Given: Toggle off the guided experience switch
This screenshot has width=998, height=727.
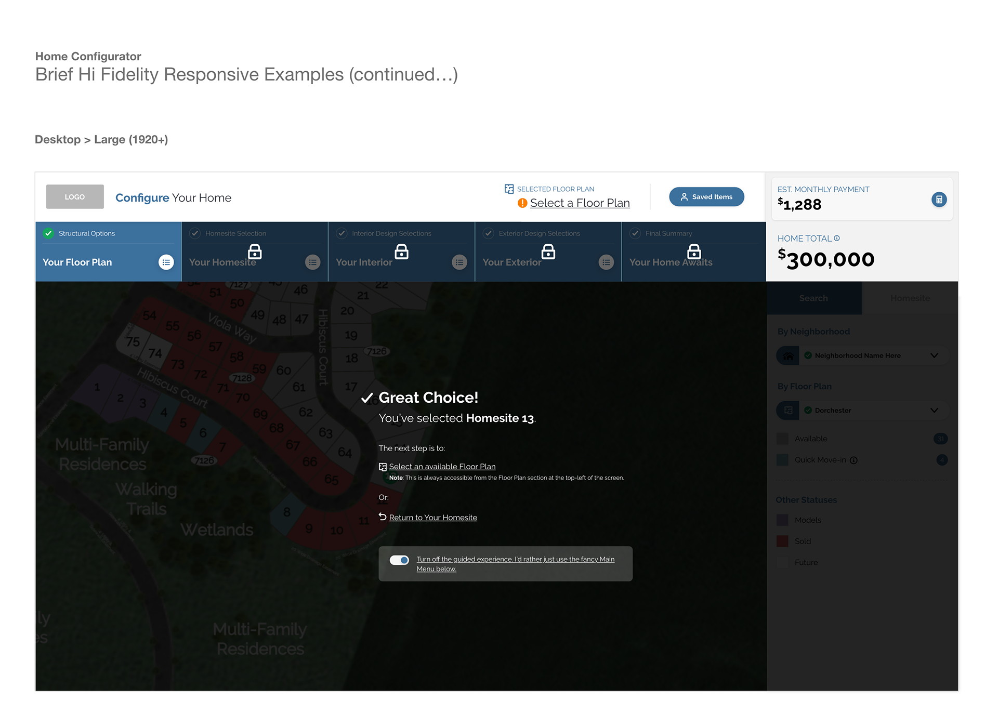Looking at the screenshot, I should click(x=399, y=560).
